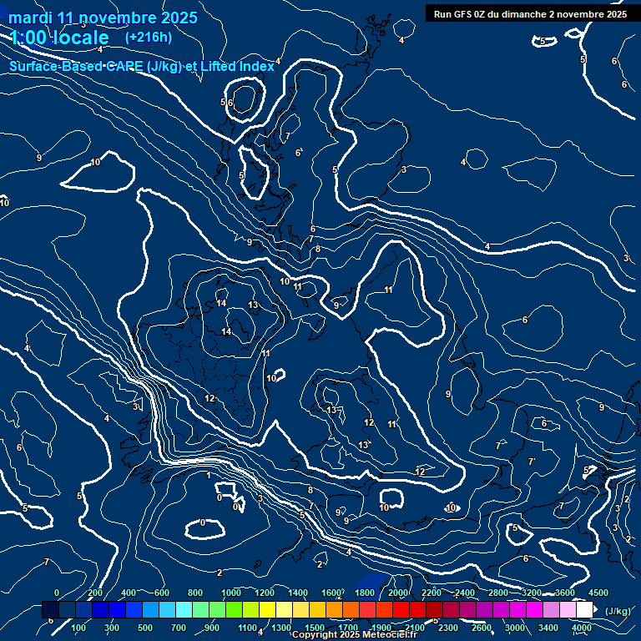Click the '(J/kg)' unit label by the legend

coord(618,611)
